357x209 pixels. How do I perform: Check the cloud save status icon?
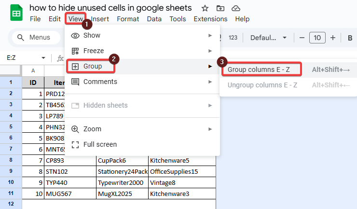[236, 8]
